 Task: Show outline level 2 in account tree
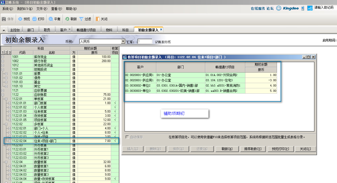coord(6,53)
